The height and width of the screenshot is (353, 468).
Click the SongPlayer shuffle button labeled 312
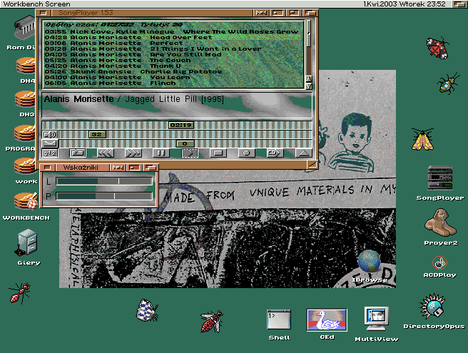[x=50, y=153]
